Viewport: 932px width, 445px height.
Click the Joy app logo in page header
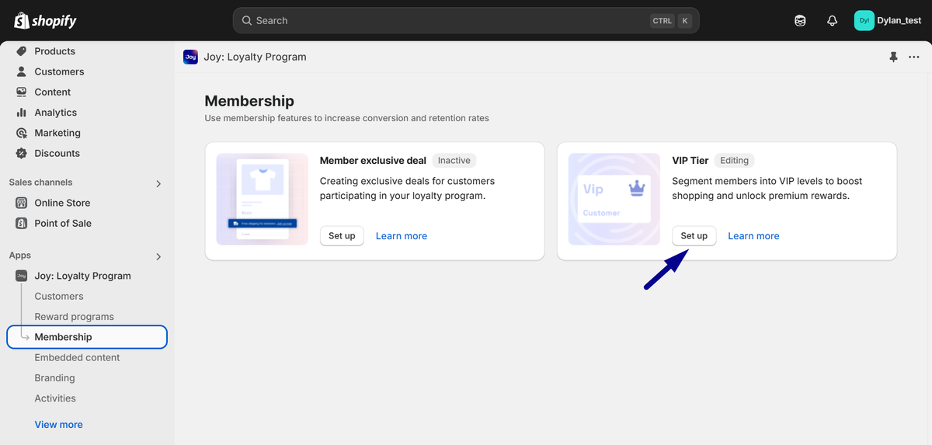click(x=190, y=57)
